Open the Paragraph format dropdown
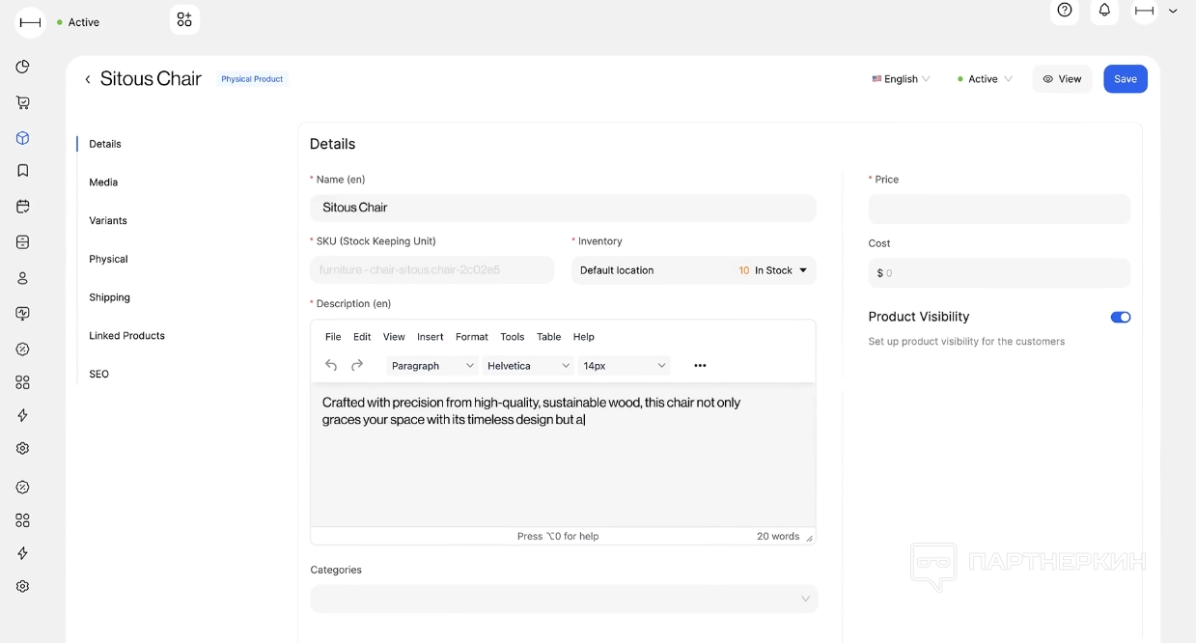Viewport: 1196px width, 643px height. pos(432,366)
